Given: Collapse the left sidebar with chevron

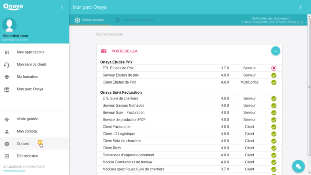Looking at the screenshot, I should coord(62,7).
